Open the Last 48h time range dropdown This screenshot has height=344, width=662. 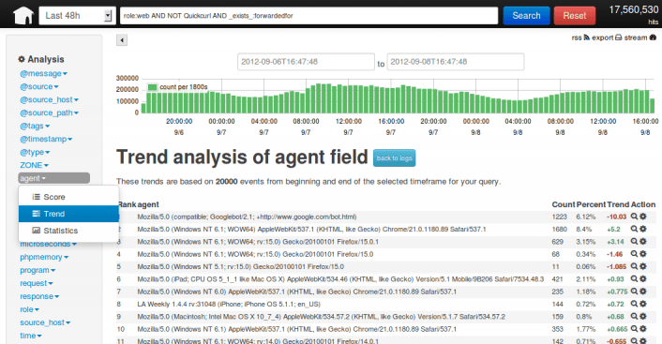click(77, 16)
